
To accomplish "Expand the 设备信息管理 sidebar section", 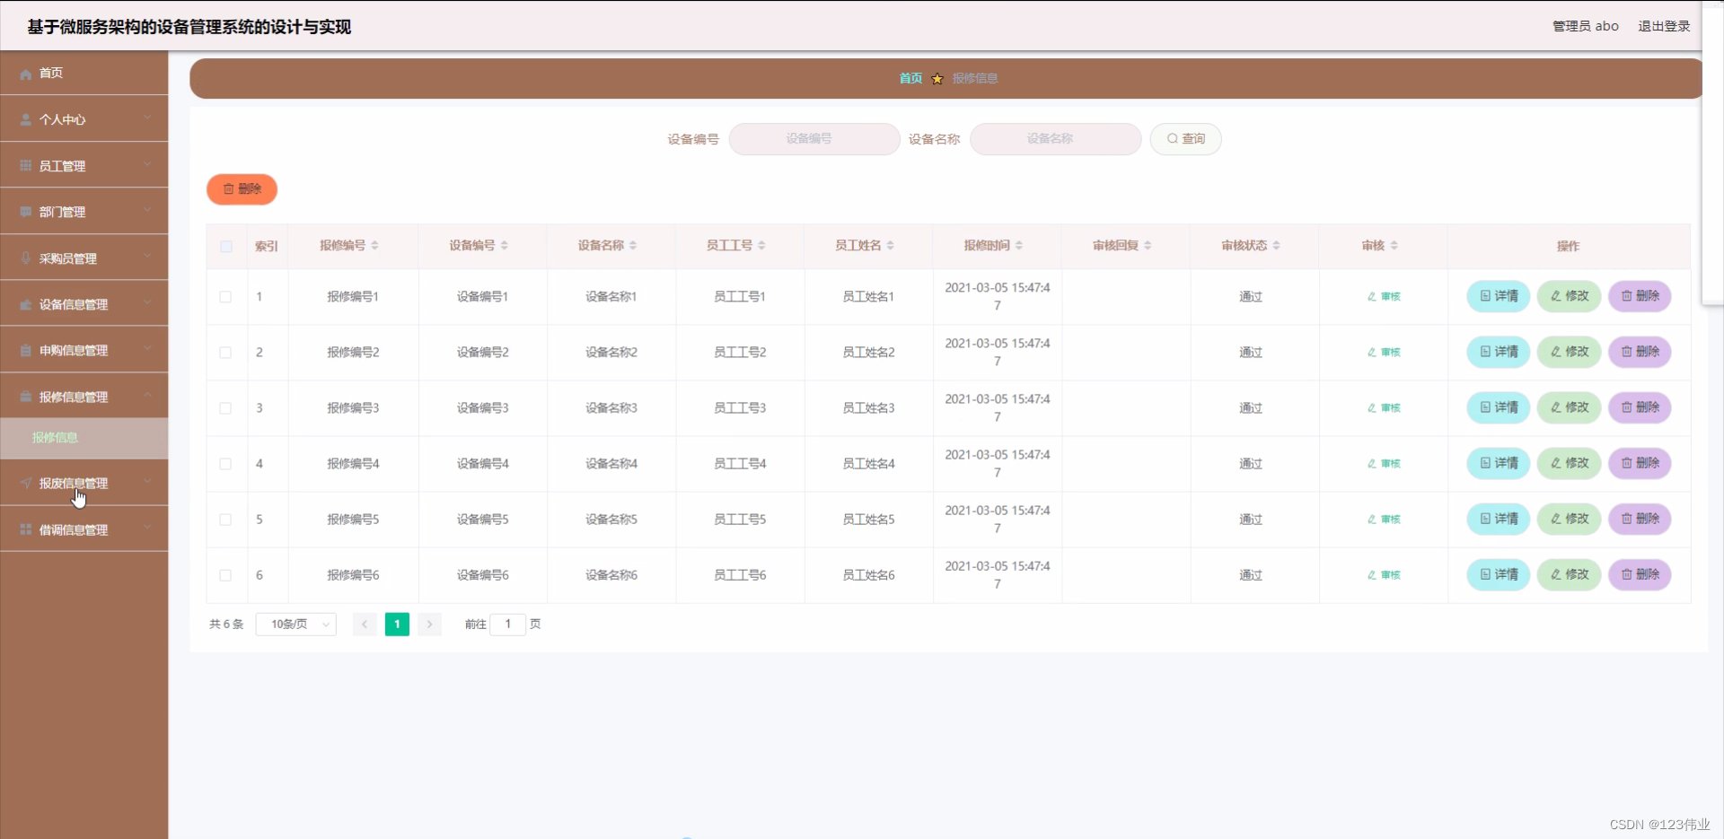I will 74,303.
